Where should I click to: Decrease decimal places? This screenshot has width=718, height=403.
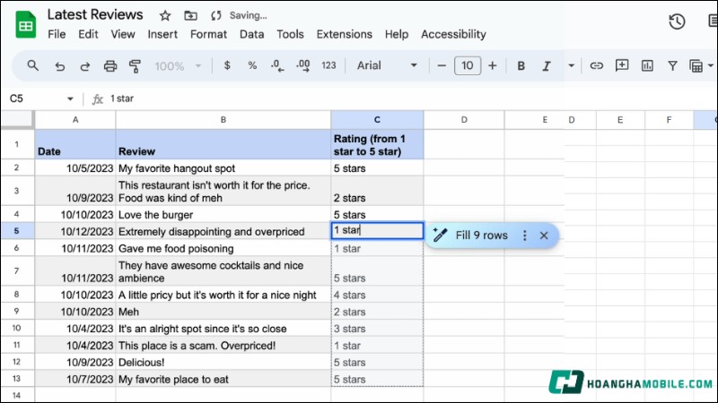coord(277,66)
